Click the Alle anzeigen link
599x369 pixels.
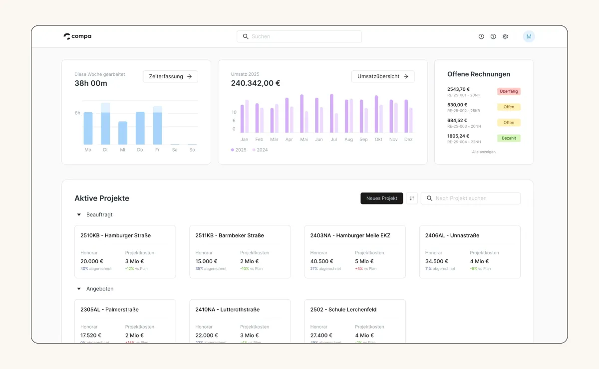(x=484, y=152)
